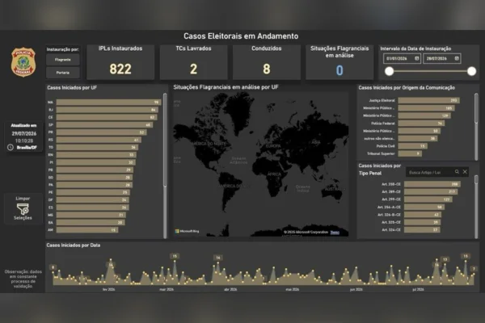Filter by Portaria instauração

click(x=63, y=73)
